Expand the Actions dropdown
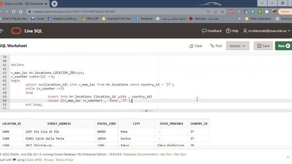The height and width of the screenshot is (164, 292). point(237,46)
